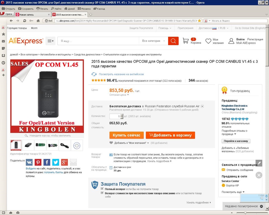Click Добавить в корзину button
The image size is (269, 215).
(170, 135)
